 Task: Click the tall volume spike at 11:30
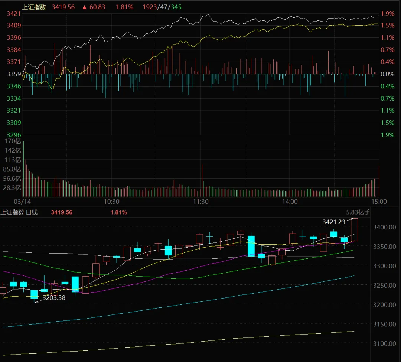(202, 180)
